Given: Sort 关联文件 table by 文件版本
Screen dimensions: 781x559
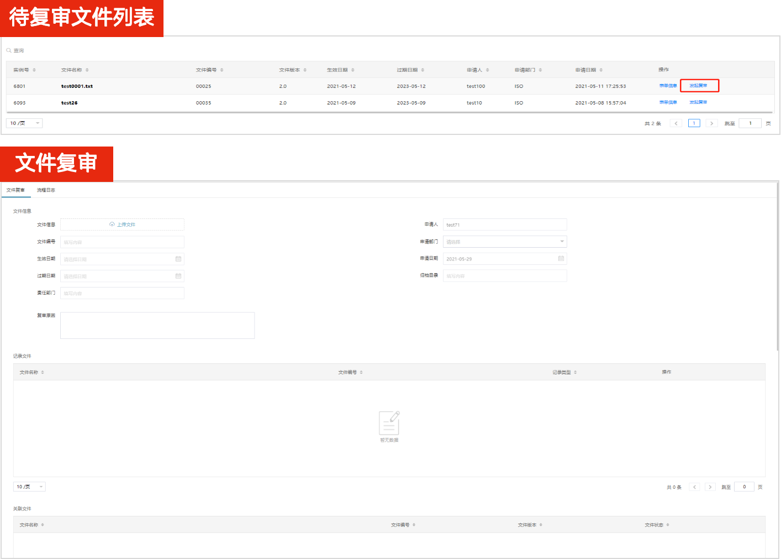Looking at the screenshot, I should [541, 525].
